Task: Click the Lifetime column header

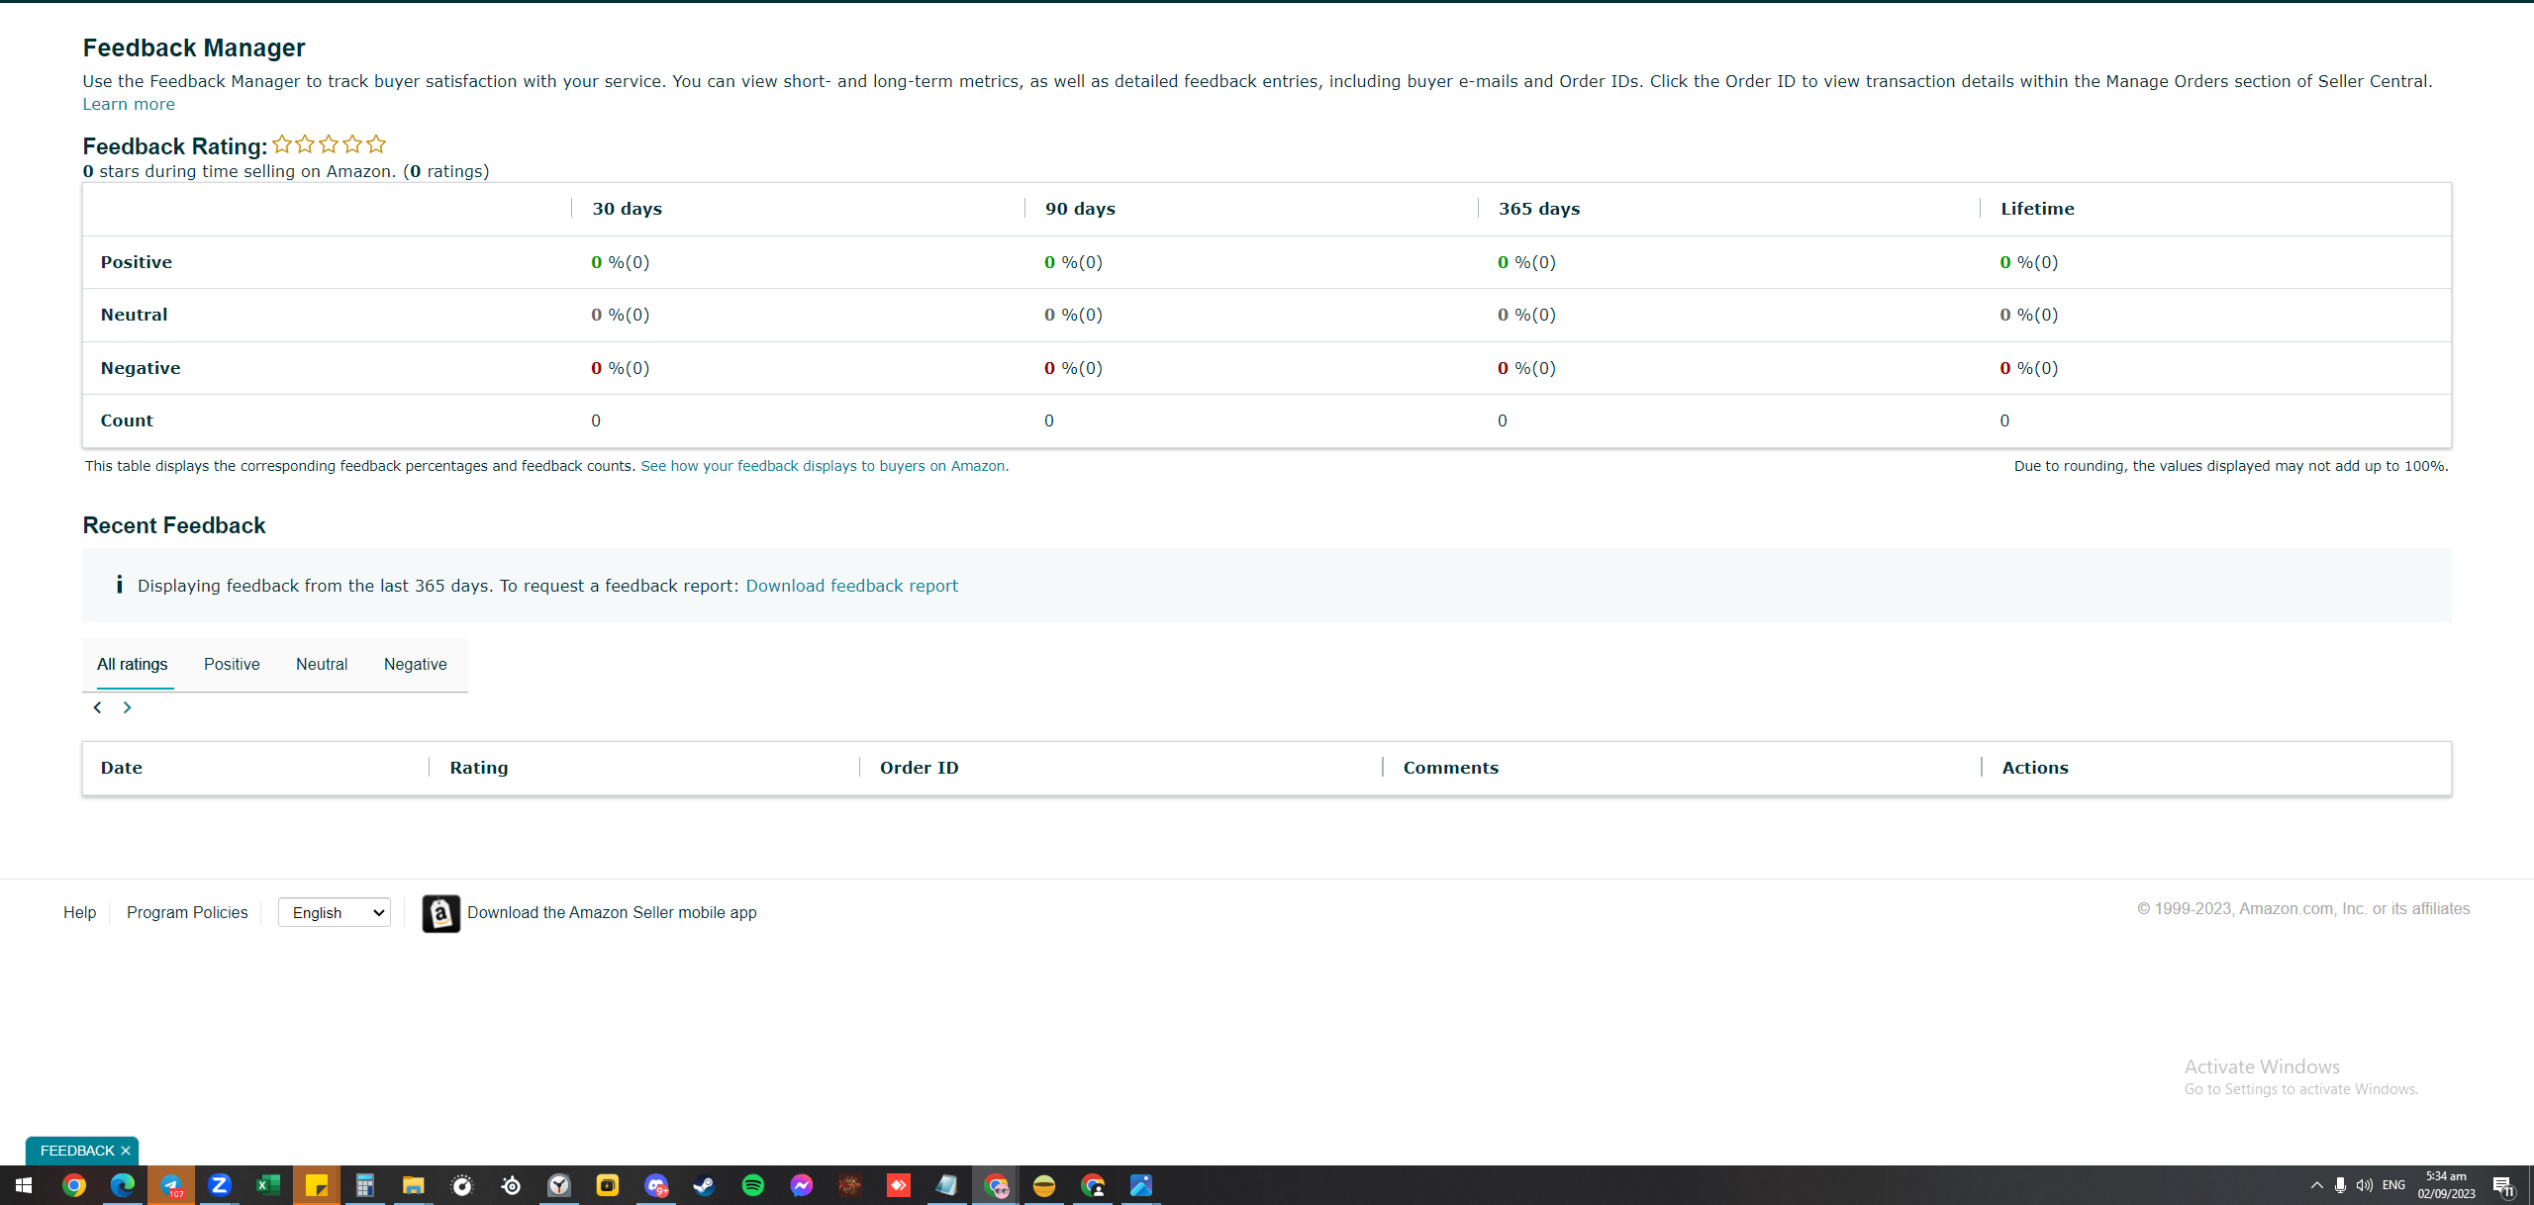Action: pos(2037,209)
